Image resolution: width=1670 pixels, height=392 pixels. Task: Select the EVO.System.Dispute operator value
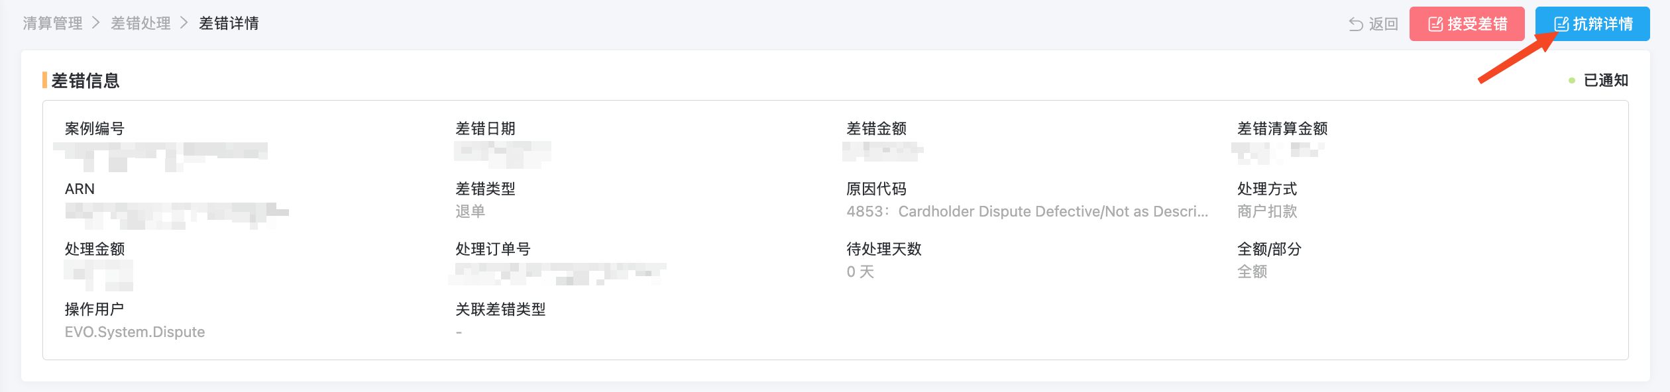[135, 332]
